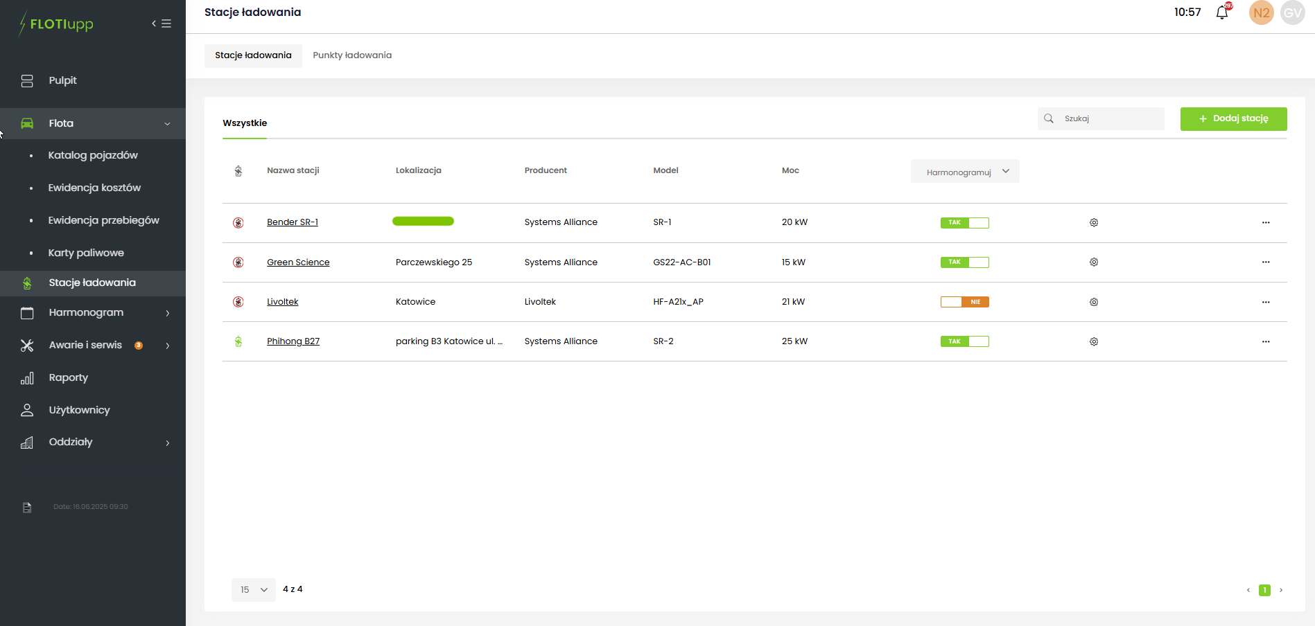
Task: Click Dodaj stację button
Action: (x=1233, y=119)
